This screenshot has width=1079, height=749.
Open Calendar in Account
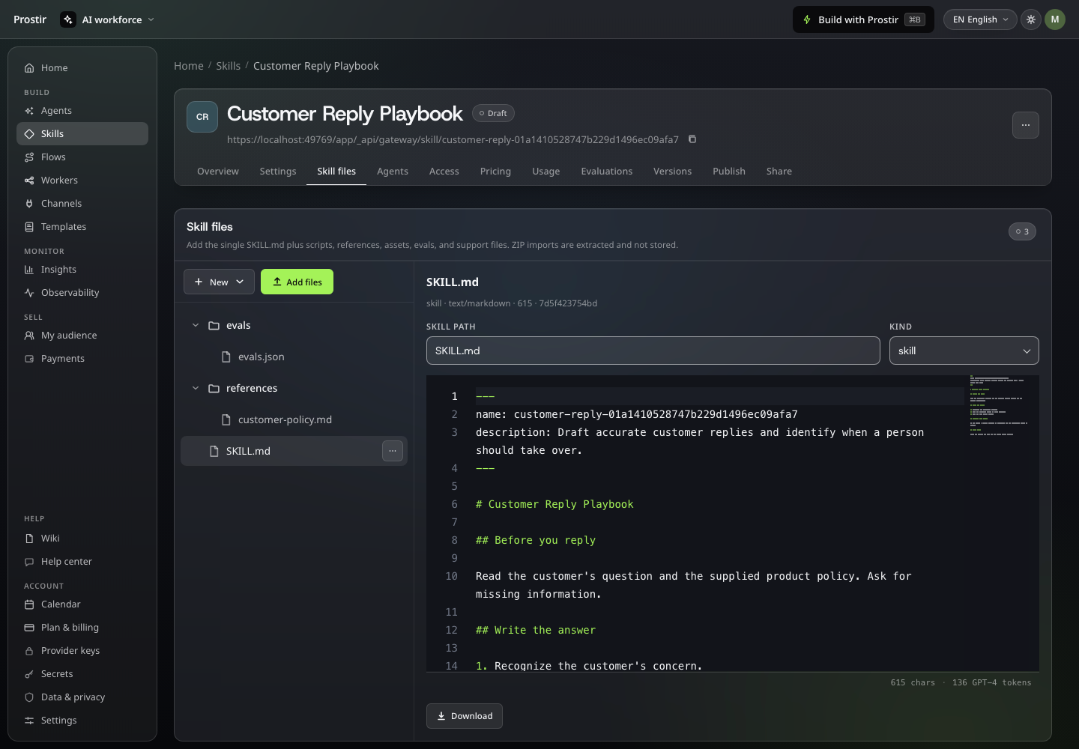tap(82, 604)
